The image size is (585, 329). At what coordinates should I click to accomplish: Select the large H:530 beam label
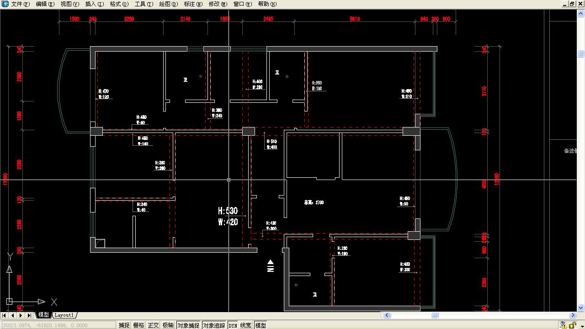[228, 211]
